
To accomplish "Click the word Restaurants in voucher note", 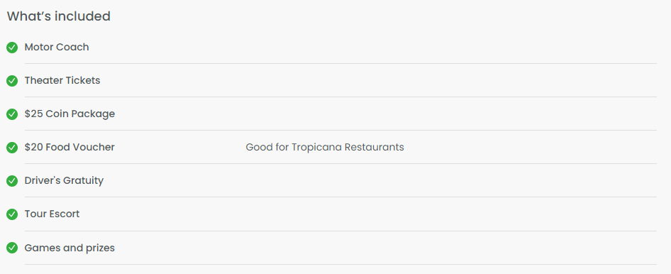I will (375, 147).
